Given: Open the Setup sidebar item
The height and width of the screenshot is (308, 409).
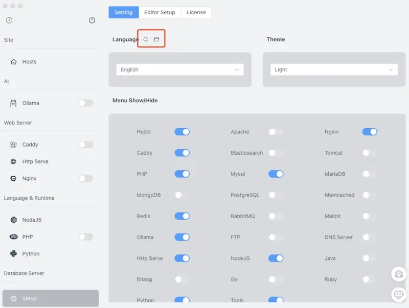Looking at the screenshot, I should point(51,298).
